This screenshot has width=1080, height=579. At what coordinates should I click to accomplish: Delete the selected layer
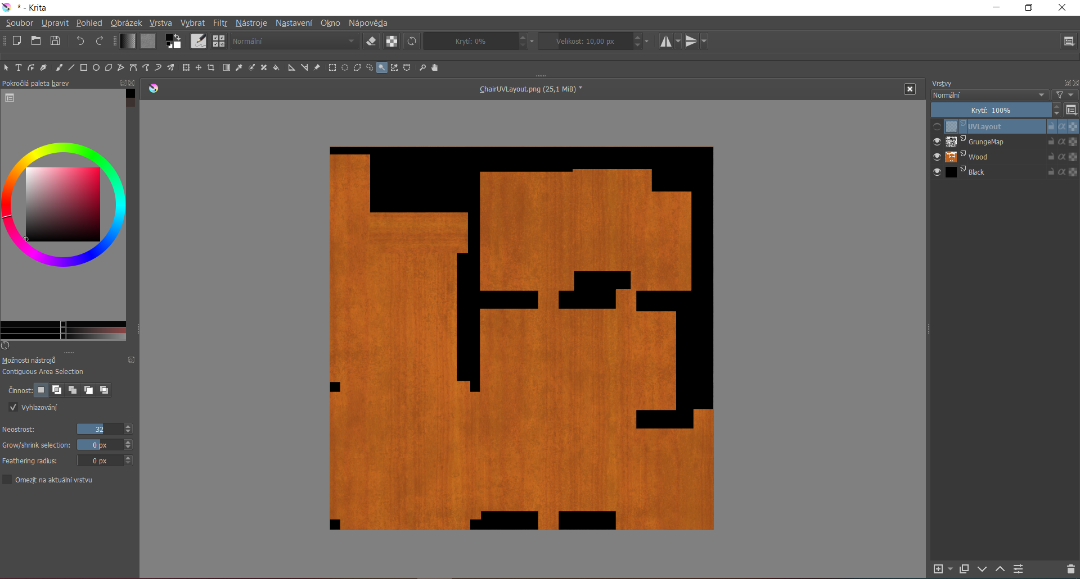click(1071, 569)
